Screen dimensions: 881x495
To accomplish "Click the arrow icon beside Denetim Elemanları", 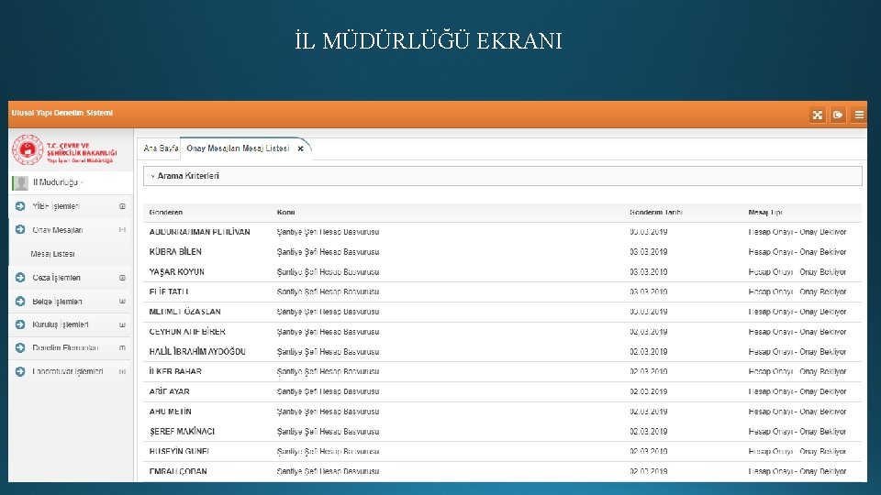I will click(x=20, y=348).
